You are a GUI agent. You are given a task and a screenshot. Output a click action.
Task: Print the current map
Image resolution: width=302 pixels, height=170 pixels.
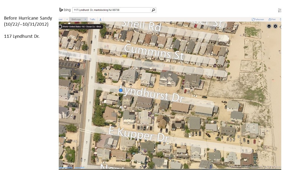[x=272, y=19]
